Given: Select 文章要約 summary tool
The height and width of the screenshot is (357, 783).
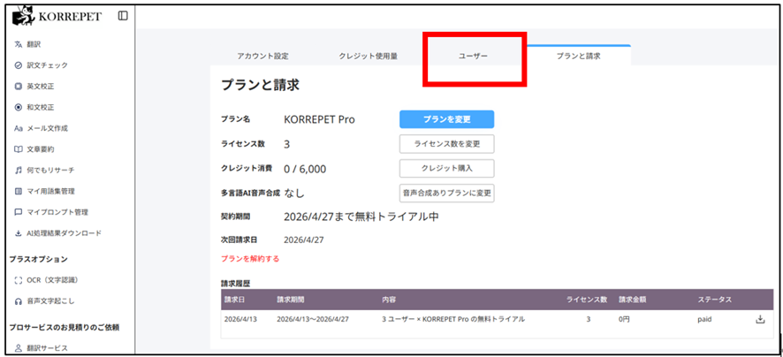Looking at the screenshot, I should [40, 149].
